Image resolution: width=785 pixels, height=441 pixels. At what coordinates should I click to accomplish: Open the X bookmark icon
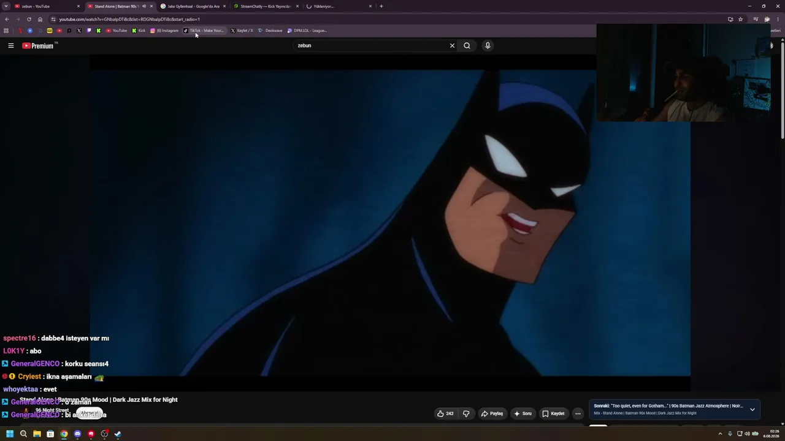[78, 31]
